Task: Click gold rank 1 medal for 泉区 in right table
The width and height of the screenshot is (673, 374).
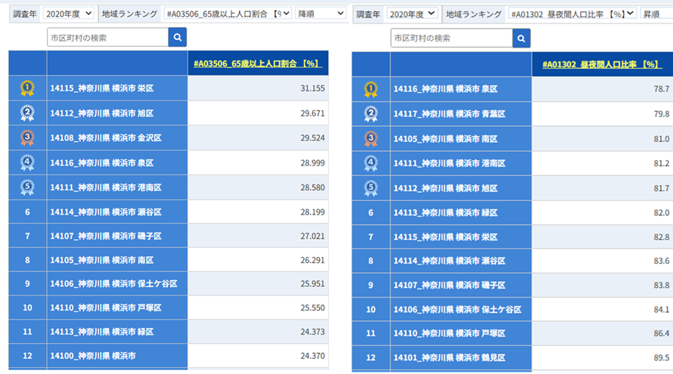Action: (371, 89)
